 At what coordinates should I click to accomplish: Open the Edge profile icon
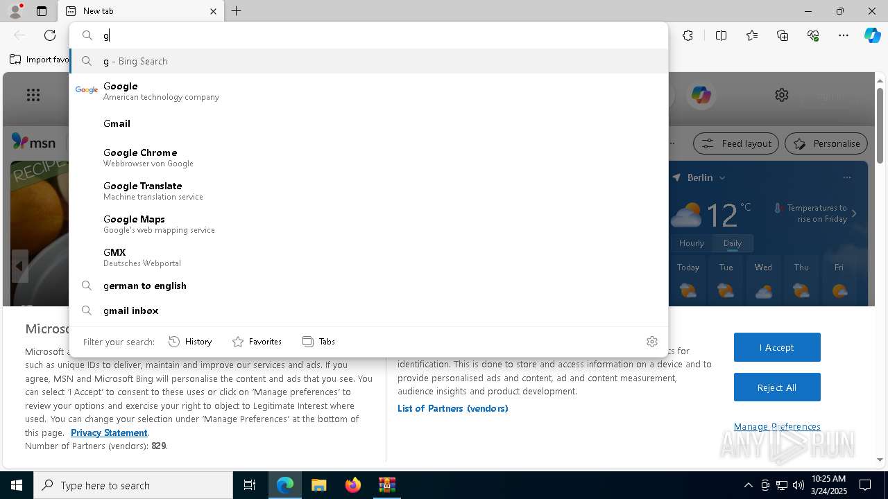15,11
